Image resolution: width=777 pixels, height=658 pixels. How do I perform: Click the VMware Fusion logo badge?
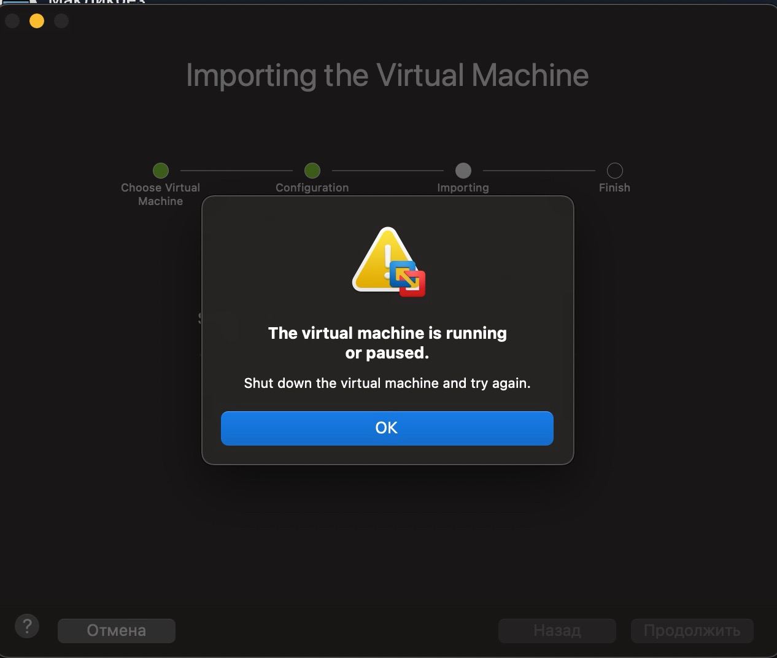click(x=408, y=279)
